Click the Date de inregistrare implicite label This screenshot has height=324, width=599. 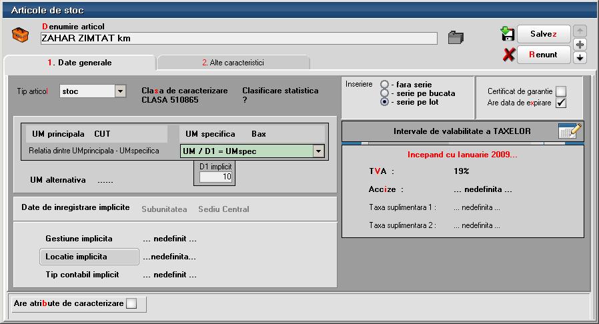75,207
